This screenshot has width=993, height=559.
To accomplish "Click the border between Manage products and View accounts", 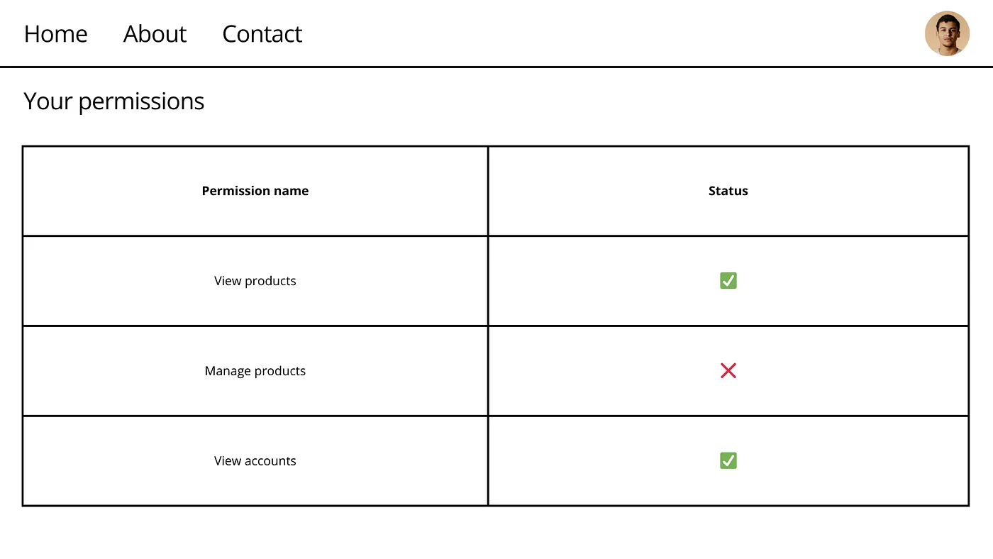I will [355, 416].
